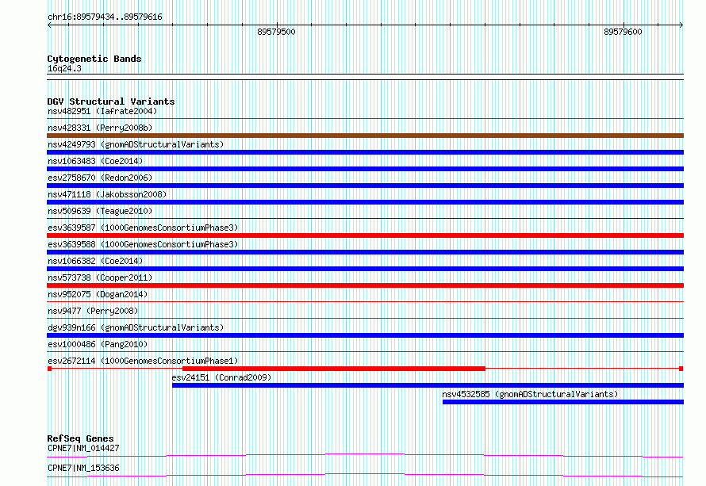
Task: Open variant nsv1066382 (Coe2014)
Action: [x=95, y=261]
